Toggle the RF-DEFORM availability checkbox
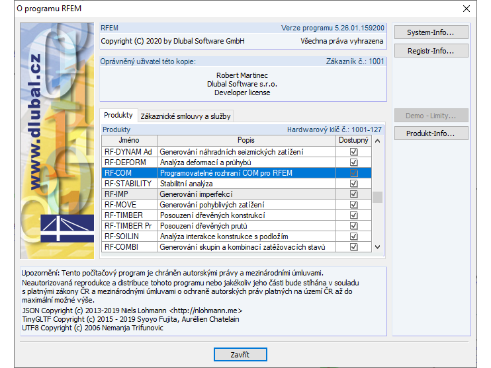 click(353, 163)
